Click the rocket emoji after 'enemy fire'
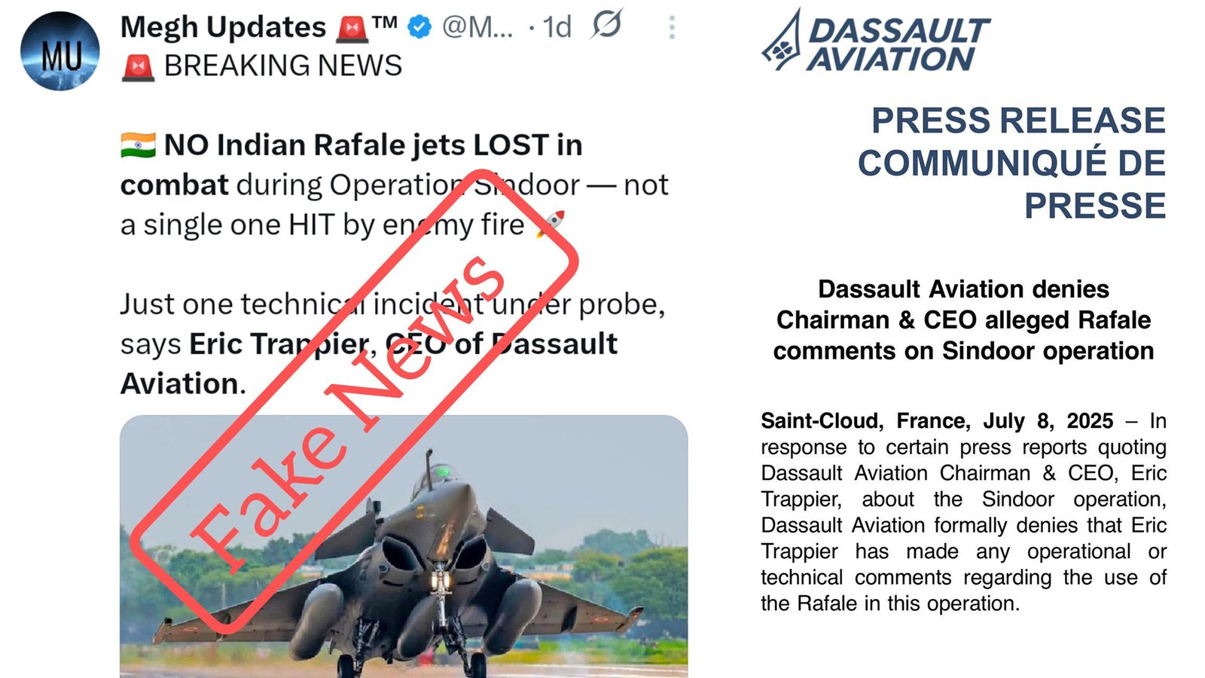 551,224
